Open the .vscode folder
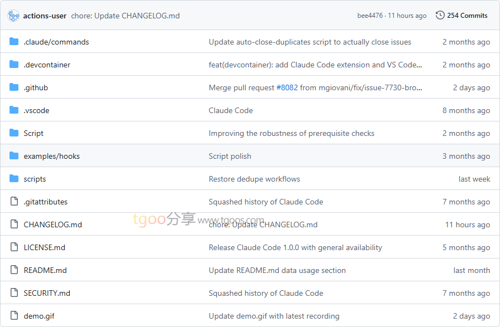 (36, 110)
